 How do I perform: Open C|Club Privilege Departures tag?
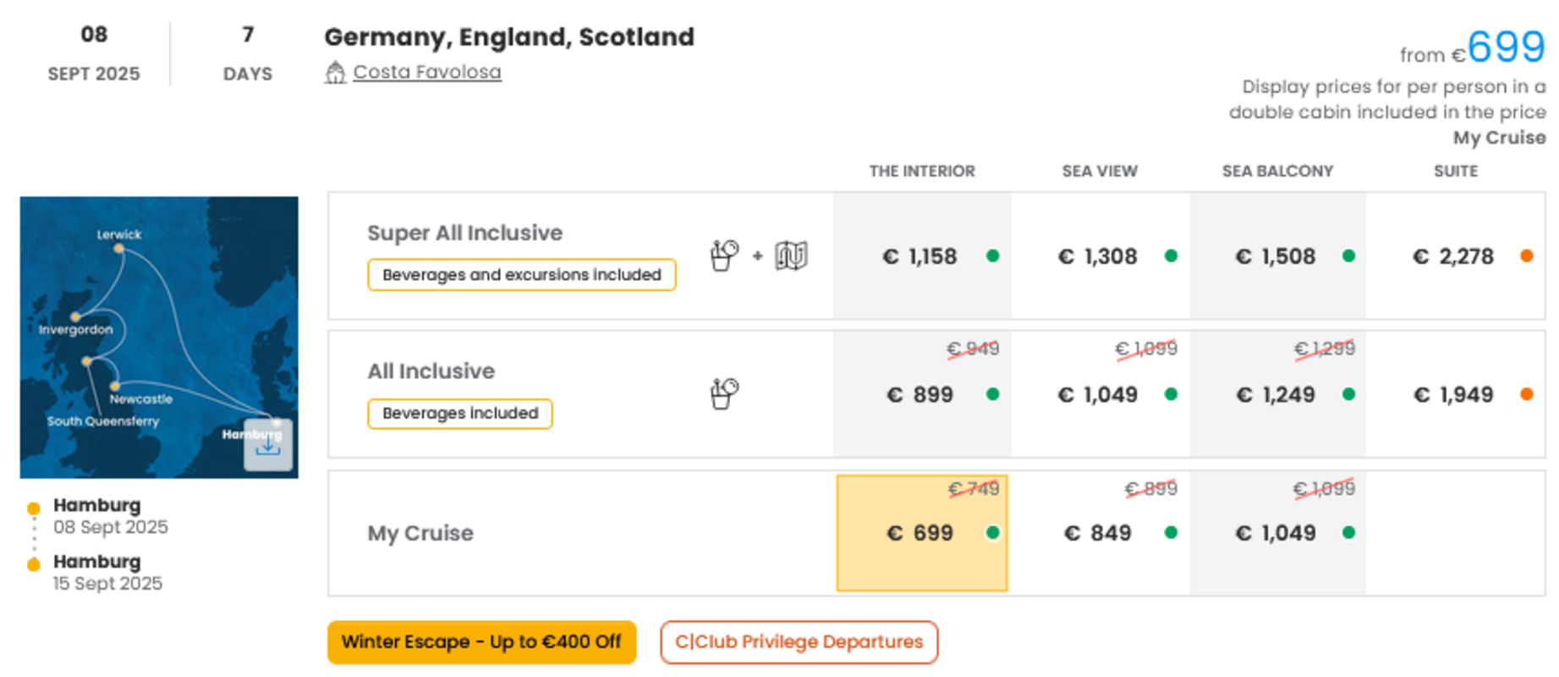799,642
